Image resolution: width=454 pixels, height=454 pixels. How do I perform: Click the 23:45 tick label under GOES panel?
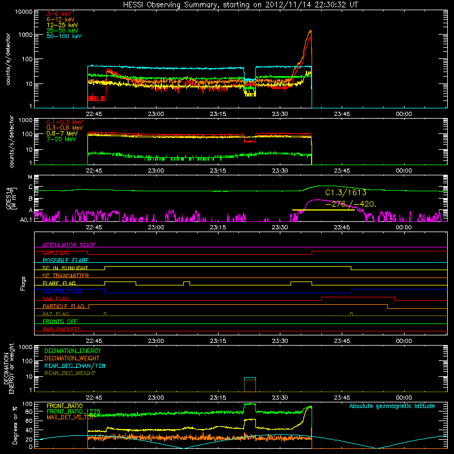click(x=342, y=228)
